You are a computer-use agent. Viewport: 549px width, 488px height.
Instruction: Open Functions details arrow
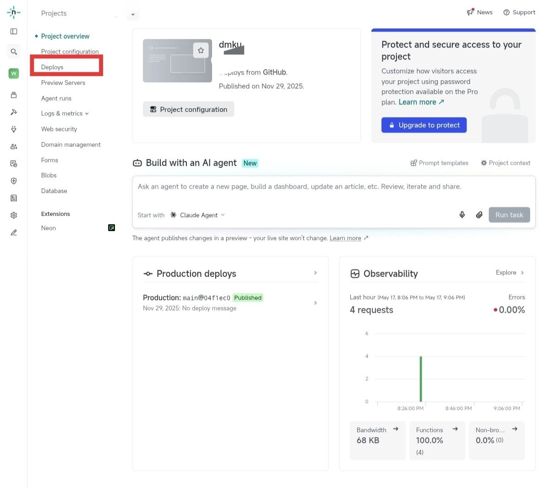[455, 429]
